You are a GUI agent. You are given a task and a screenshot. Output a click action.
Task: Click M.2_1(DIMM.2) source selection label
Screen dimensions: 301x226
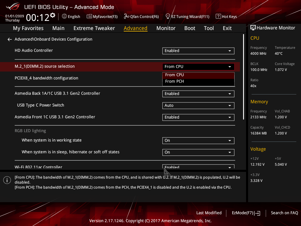(x=45, y=67)
